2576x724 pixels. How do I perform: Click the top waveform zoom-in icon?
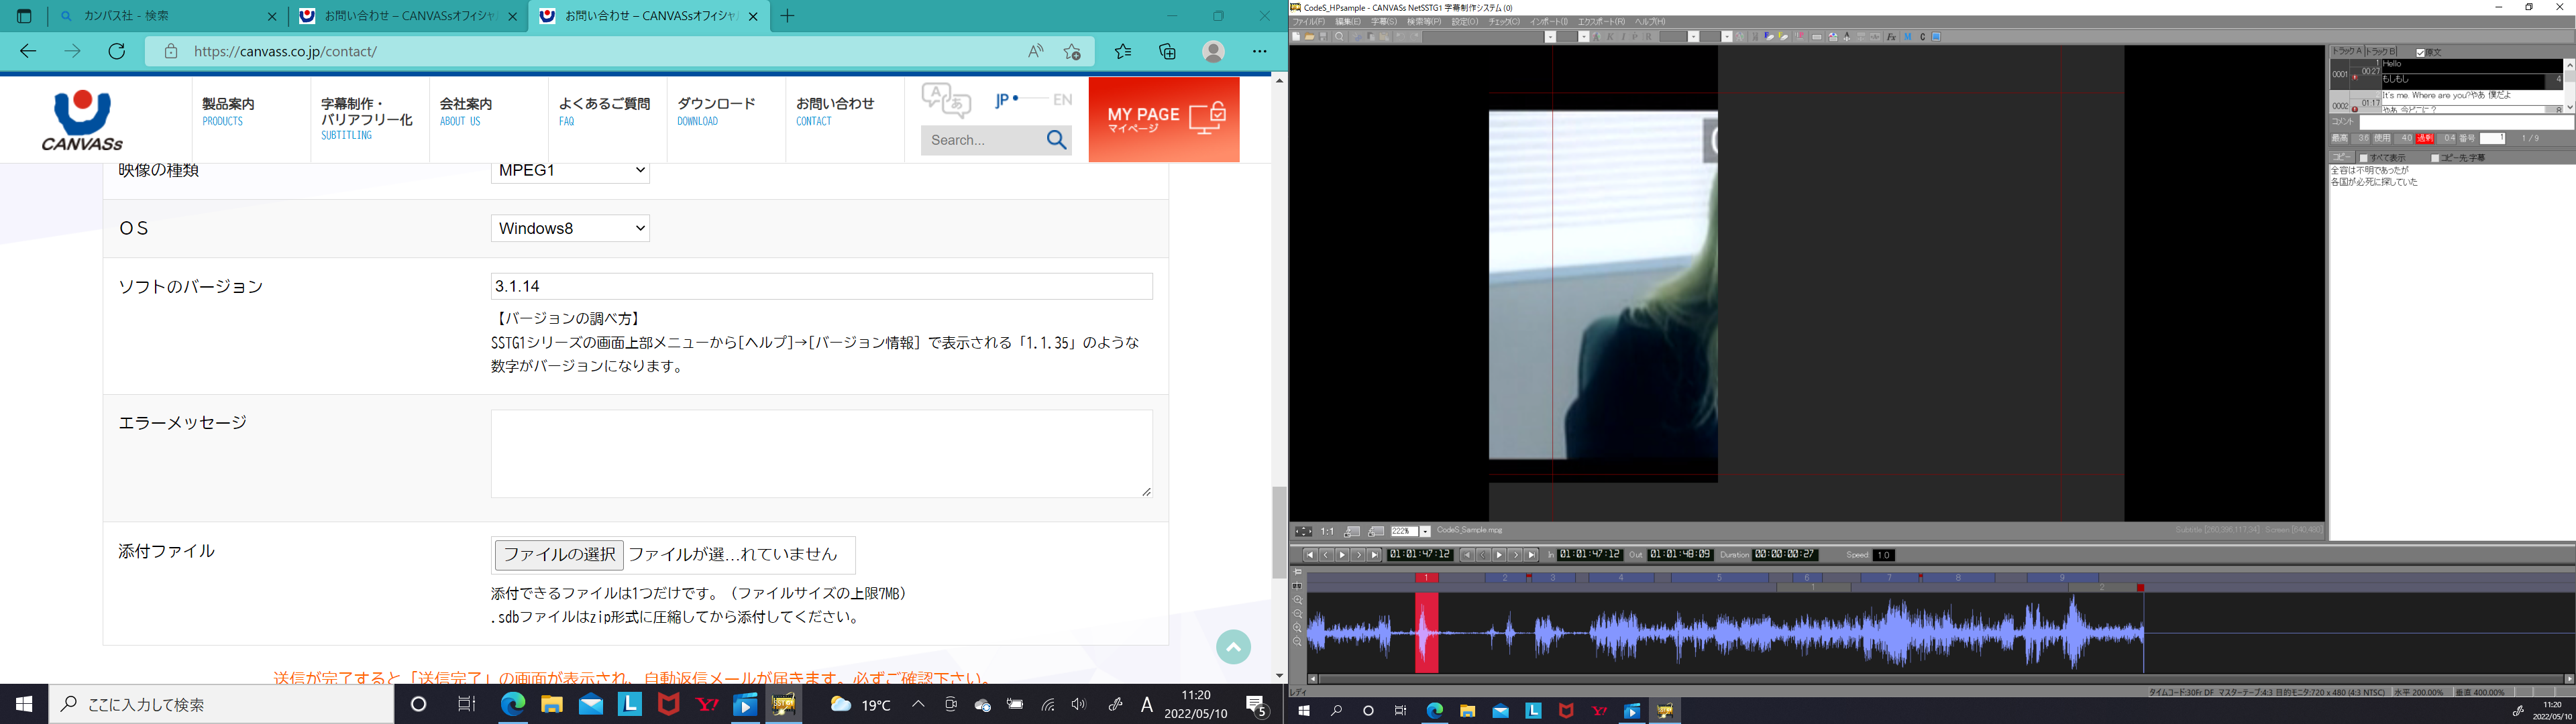pos(1297,601)
